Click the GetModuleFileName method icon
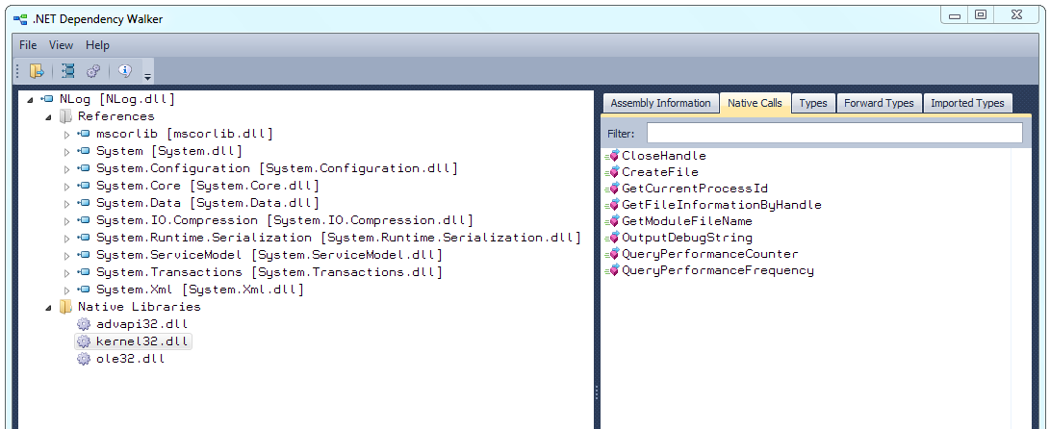Screen dimensions: 1050x429 [x=611, y=221]
